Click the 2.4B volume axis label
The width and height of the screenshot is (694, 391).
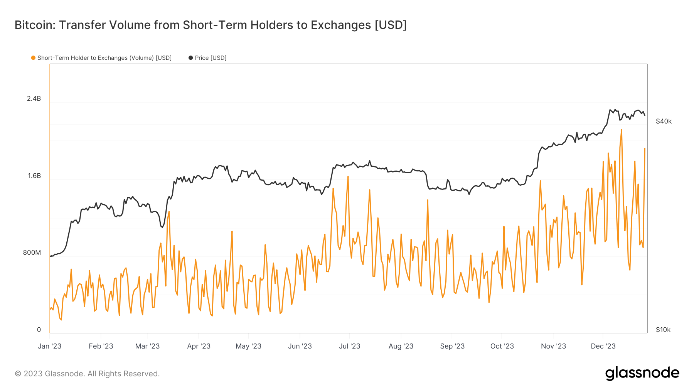coord(34,99)
